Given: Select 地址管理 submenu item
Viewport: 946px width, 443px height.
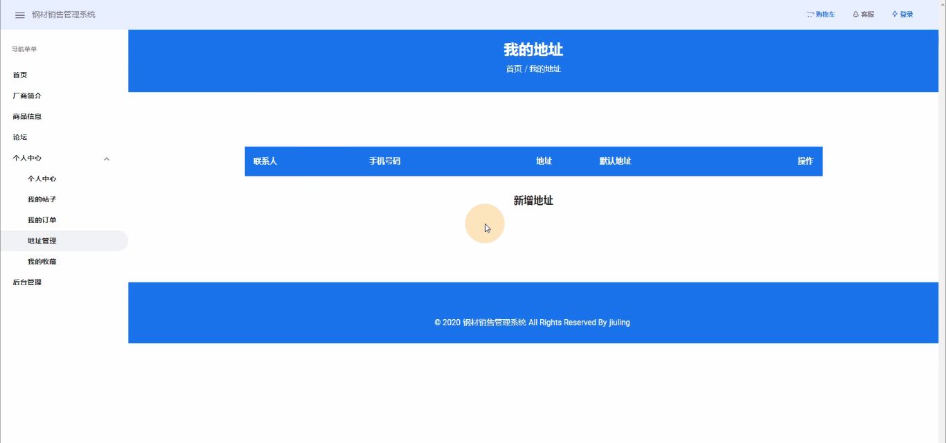Looking at the screenshot, I should point(64,241).
